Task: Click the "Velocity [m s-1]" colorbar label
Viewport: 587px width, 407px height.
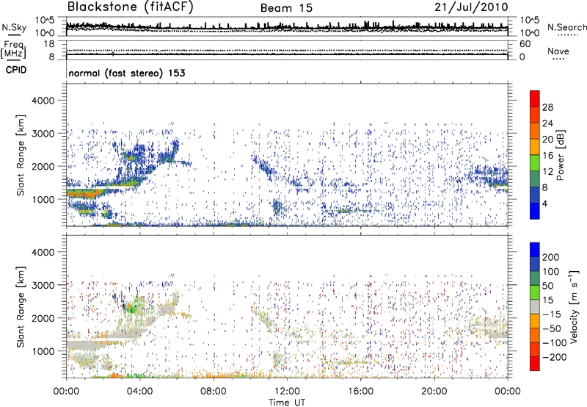Action: pos(574,306)
